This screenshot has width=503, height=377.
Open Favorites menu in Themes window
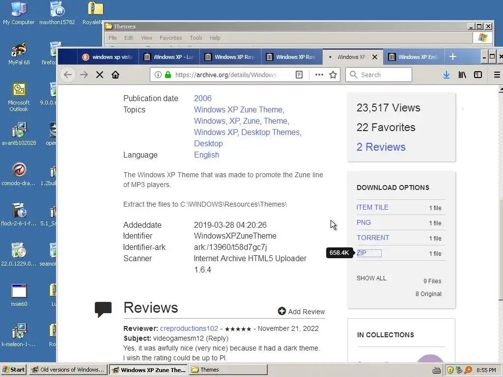(170, 38)
